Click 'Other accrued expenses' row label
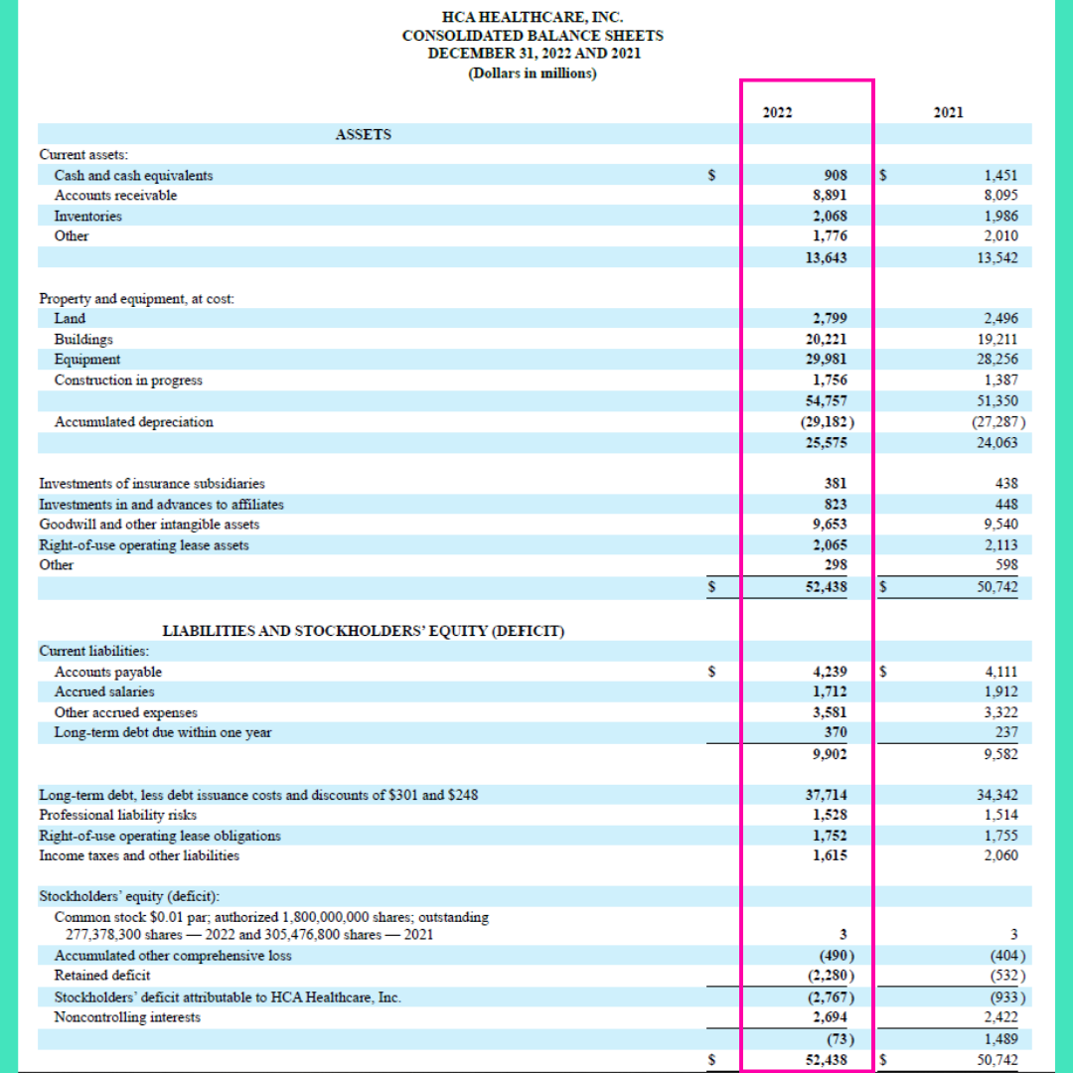Viewport: 1073px width, 1073px height. [126, 713]
